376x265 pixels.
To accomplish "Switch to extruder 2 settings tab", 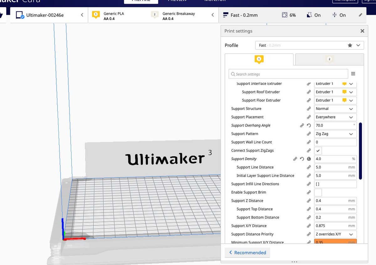I will (329, 59).
